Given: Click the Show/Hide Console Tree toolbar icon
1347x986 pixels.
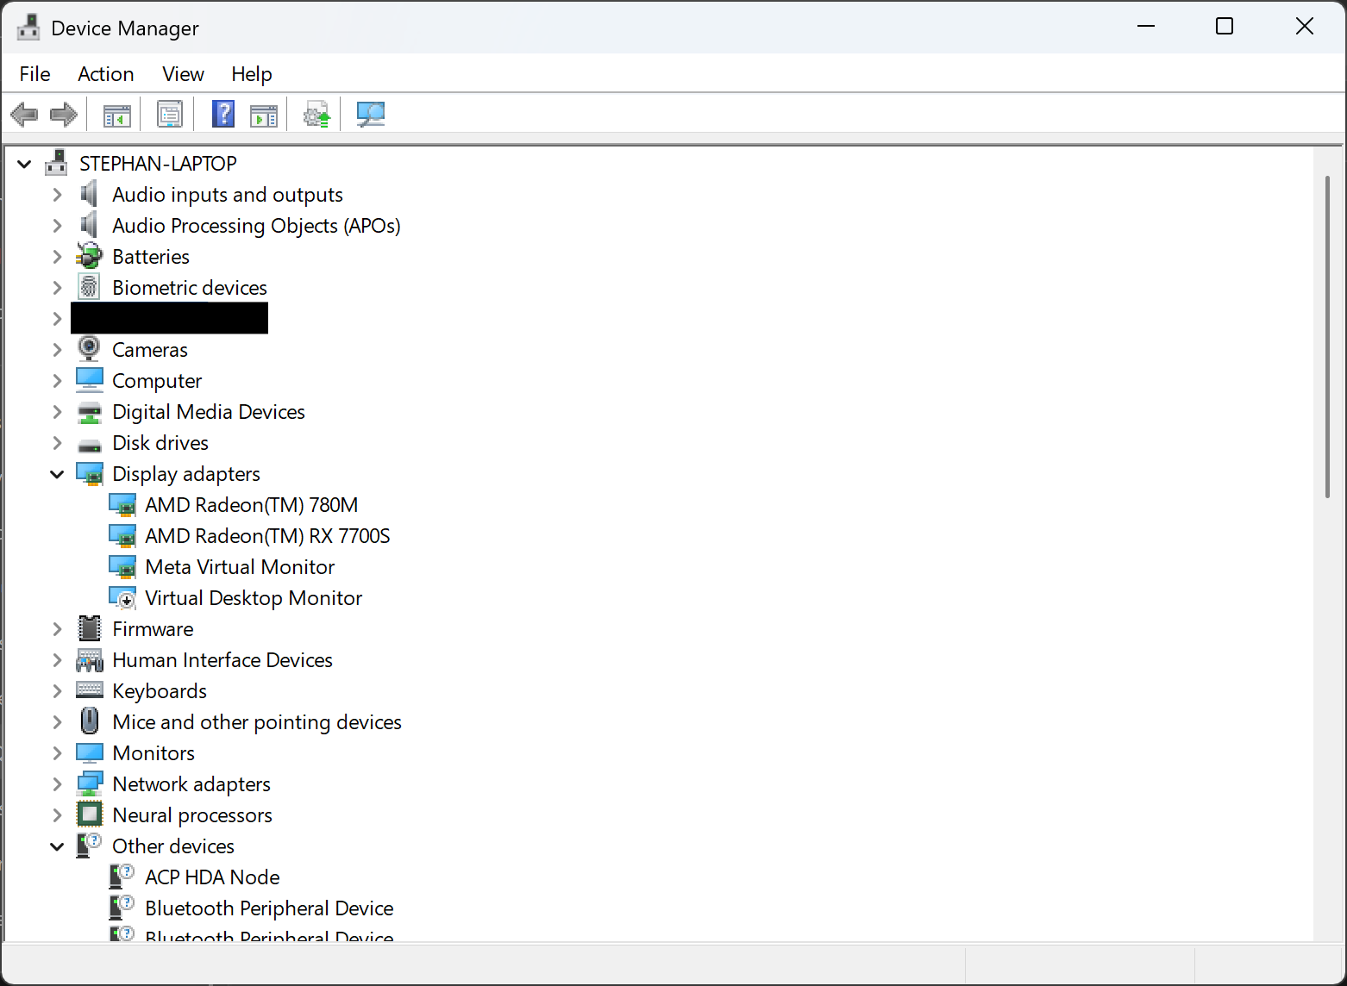Looking at the screenshot, I should (116, 114).
